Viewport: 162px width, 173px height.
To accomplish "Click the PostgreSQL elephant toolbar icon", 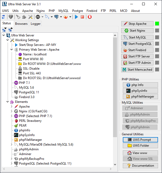I will coord(56,17).
